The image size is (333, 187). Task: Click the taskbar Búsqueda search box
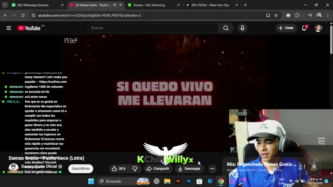click(124, 181)
